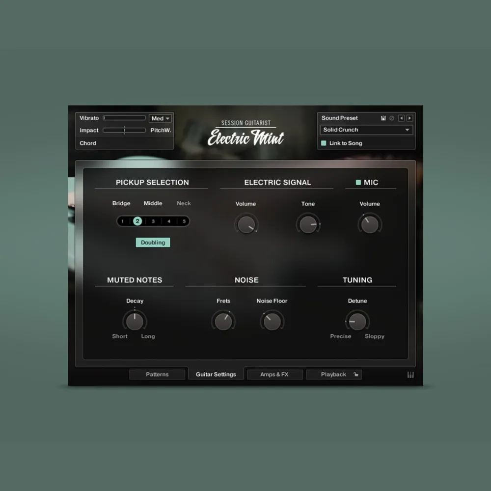The image size is (491, 491).
Task: Click the lock icon on Playback tab
Action: coord(356,375)
